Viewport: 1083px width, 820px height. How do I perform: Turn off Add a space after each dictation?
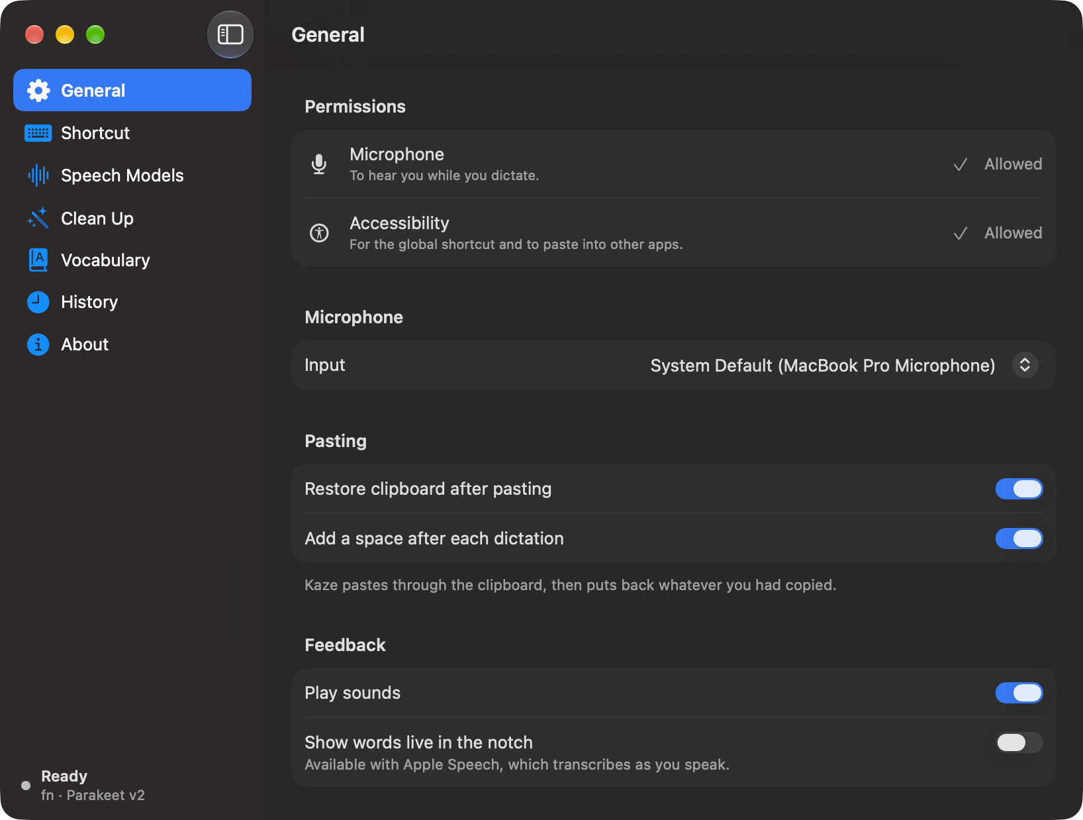[1019, 538]
